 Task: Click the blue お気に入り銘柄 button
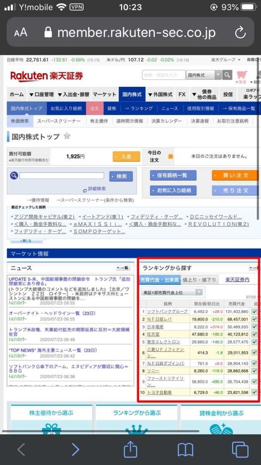[x=173, y=190]
